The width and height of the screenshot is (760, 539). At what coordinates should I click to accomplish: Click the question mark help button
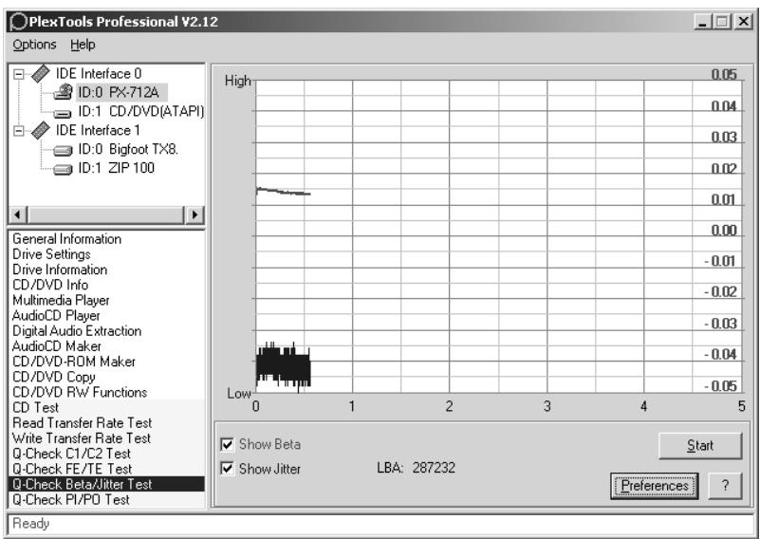(725, 486)
